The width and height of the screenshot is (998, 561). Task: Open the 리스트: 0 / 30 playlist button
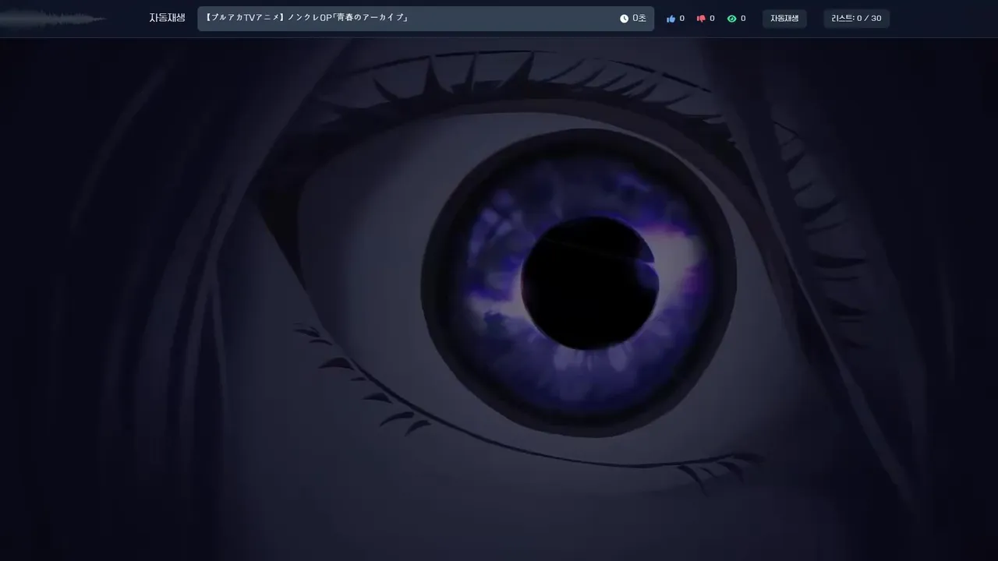point(857,19)
